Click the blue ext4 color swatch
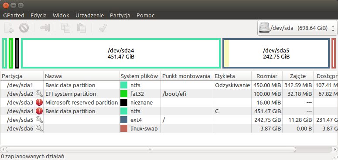The height and width of the screenshot is (160, 338). [x=124, y=120]
